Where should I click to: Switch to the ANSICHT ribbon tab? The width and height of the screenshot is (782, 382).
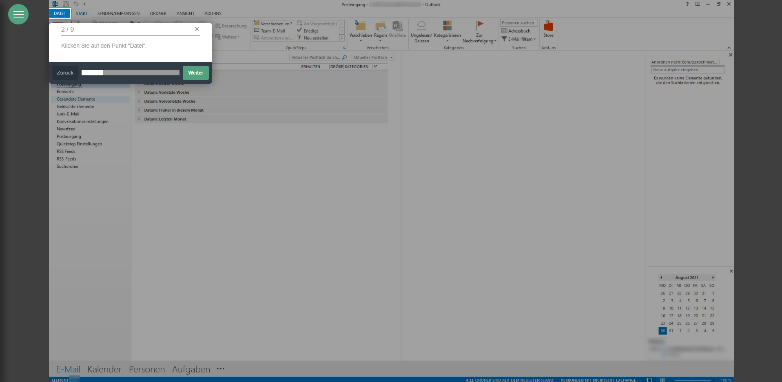(x=185, y=13)
